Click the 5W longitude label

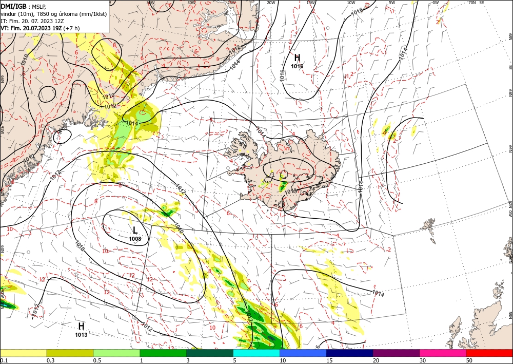pyautogui.click(x=392, y=3)
